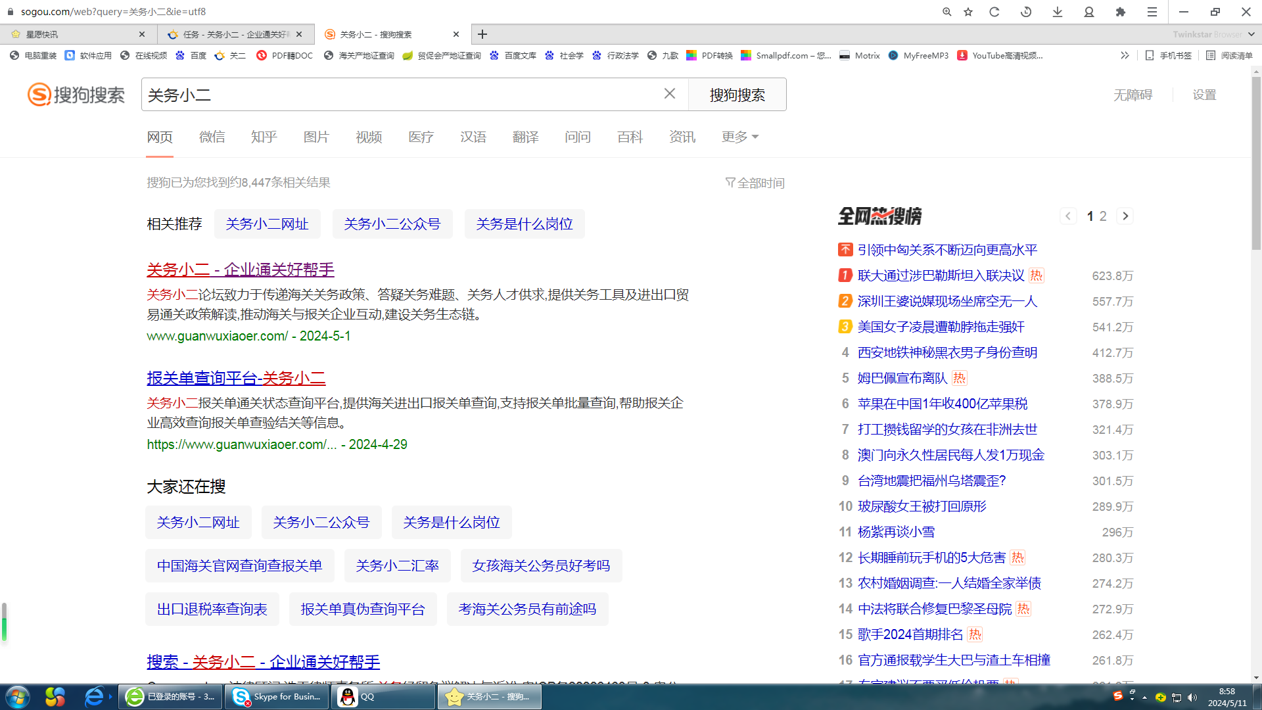Open a new browser tab
Screen dimensions: 1262x710
482,34
